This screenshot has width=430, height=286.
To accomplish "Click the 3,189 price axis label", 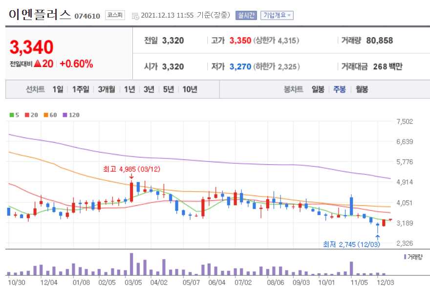I will pos(405,223).
